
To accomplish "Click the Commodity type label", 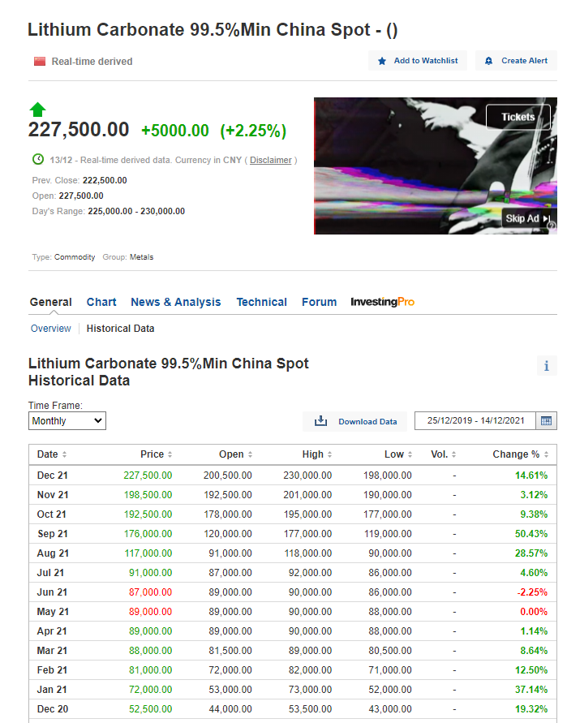I will [75, 257].
